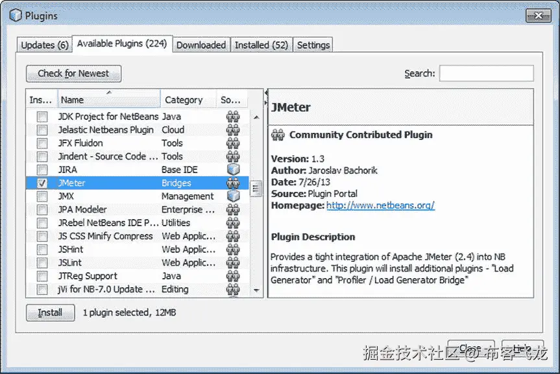
Task: Uncheck the JMeter plugin checkbox
Action: coord(42,183)
